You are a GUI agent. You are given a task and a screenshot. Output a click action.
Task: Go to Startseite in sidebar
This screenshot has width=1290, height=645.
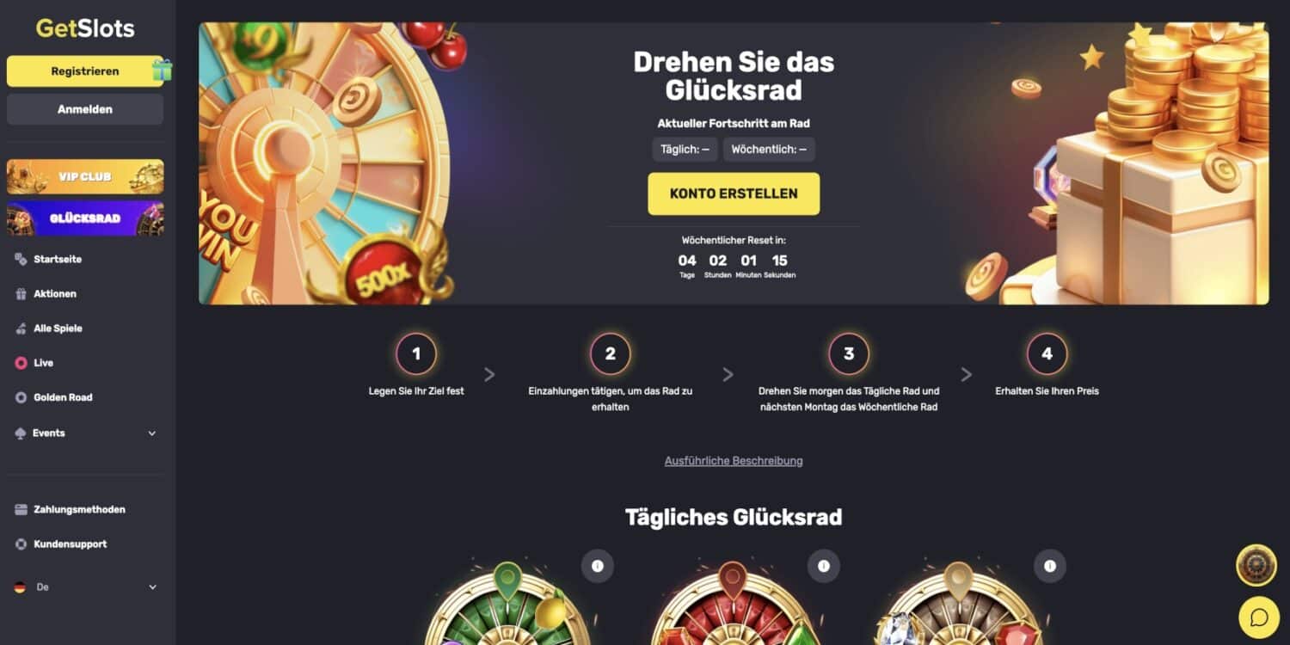pos(58,259)
